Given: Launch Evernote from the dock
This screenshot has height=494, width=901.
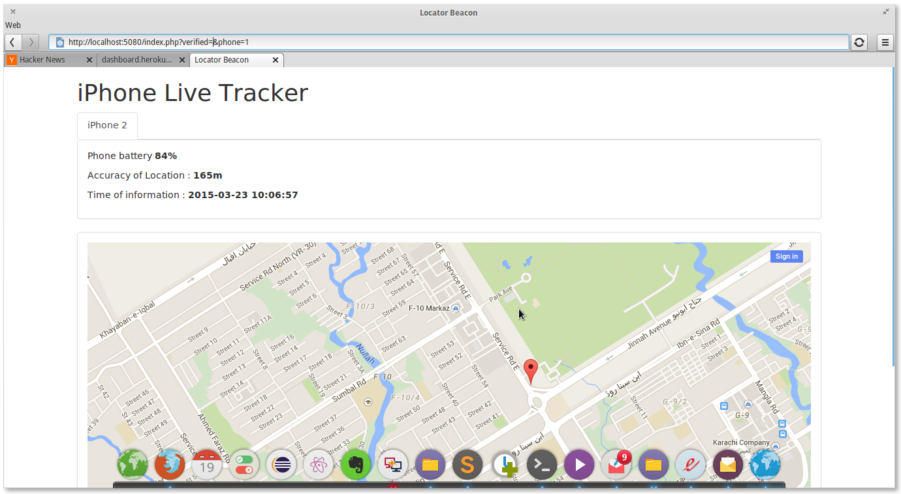Looking at the screenshot, I should [x=356, y=465].
